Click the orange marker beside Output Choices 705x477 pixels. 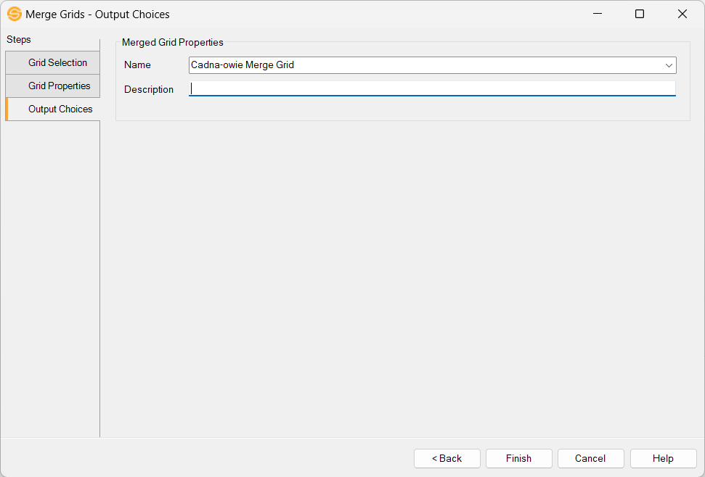pyautogui.click(x=7, y=109)
